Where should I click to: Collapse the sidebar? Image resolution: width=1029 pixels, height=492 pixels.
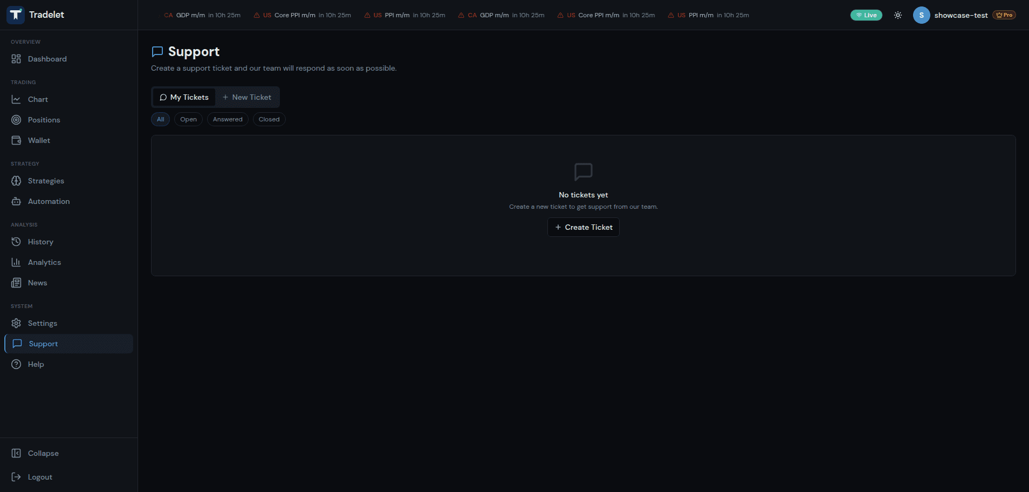tap(43, 453)
